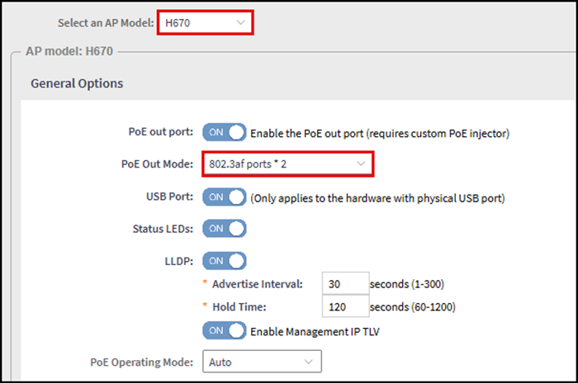Click the 'PoE Operating Mode:' label
The width and height of the screenshot is (578, 384).
[x=141, y=363]
